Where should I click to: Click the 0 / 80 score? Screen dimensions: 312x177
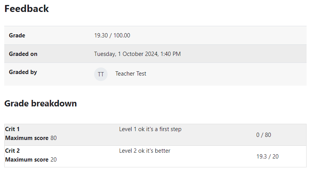pyautogui.click(x=264, y=135)
